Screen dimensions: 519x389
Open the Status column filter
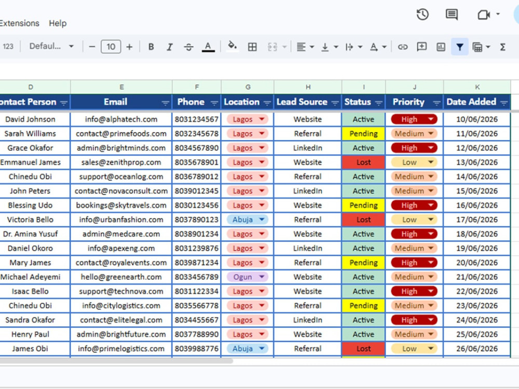(x=379, y=103)
